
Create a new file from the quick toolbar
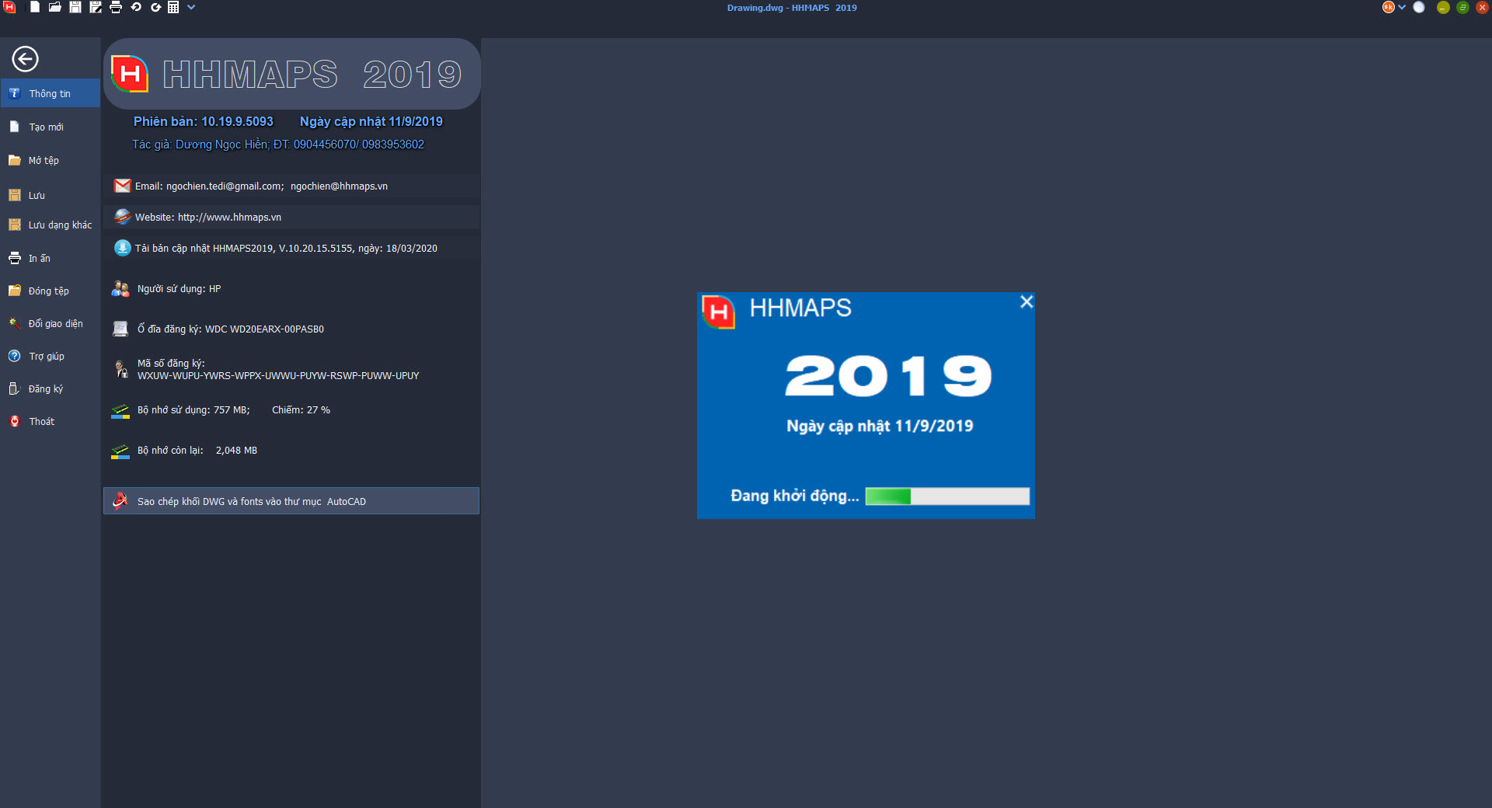click(x=35, y=7)
